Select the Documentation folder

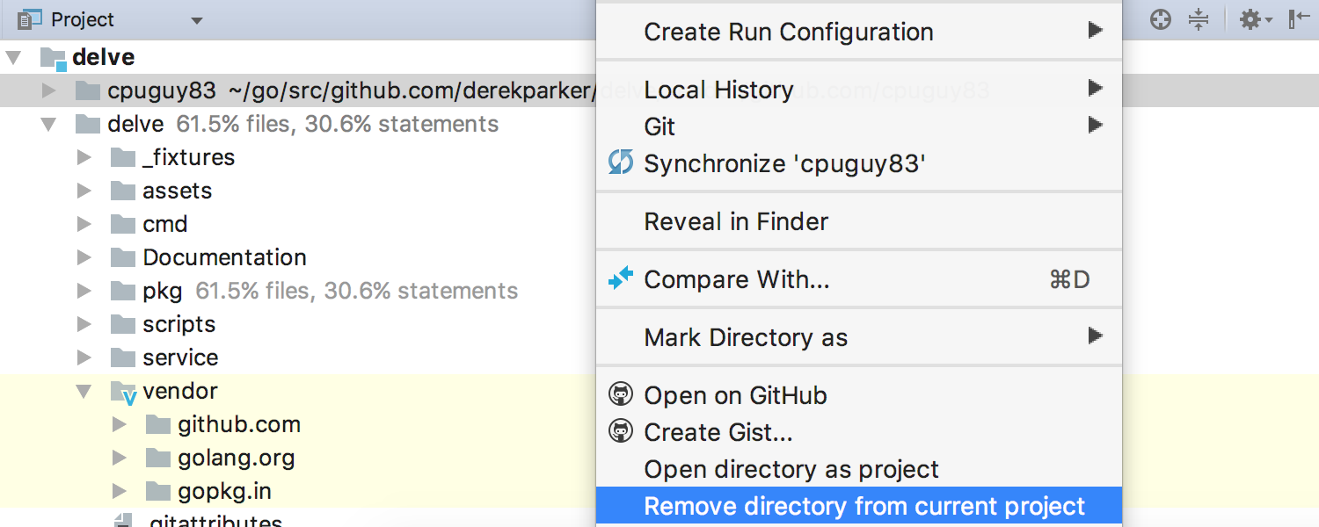tap(224, 258)
